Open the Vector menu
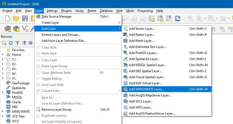 (80, 11)
